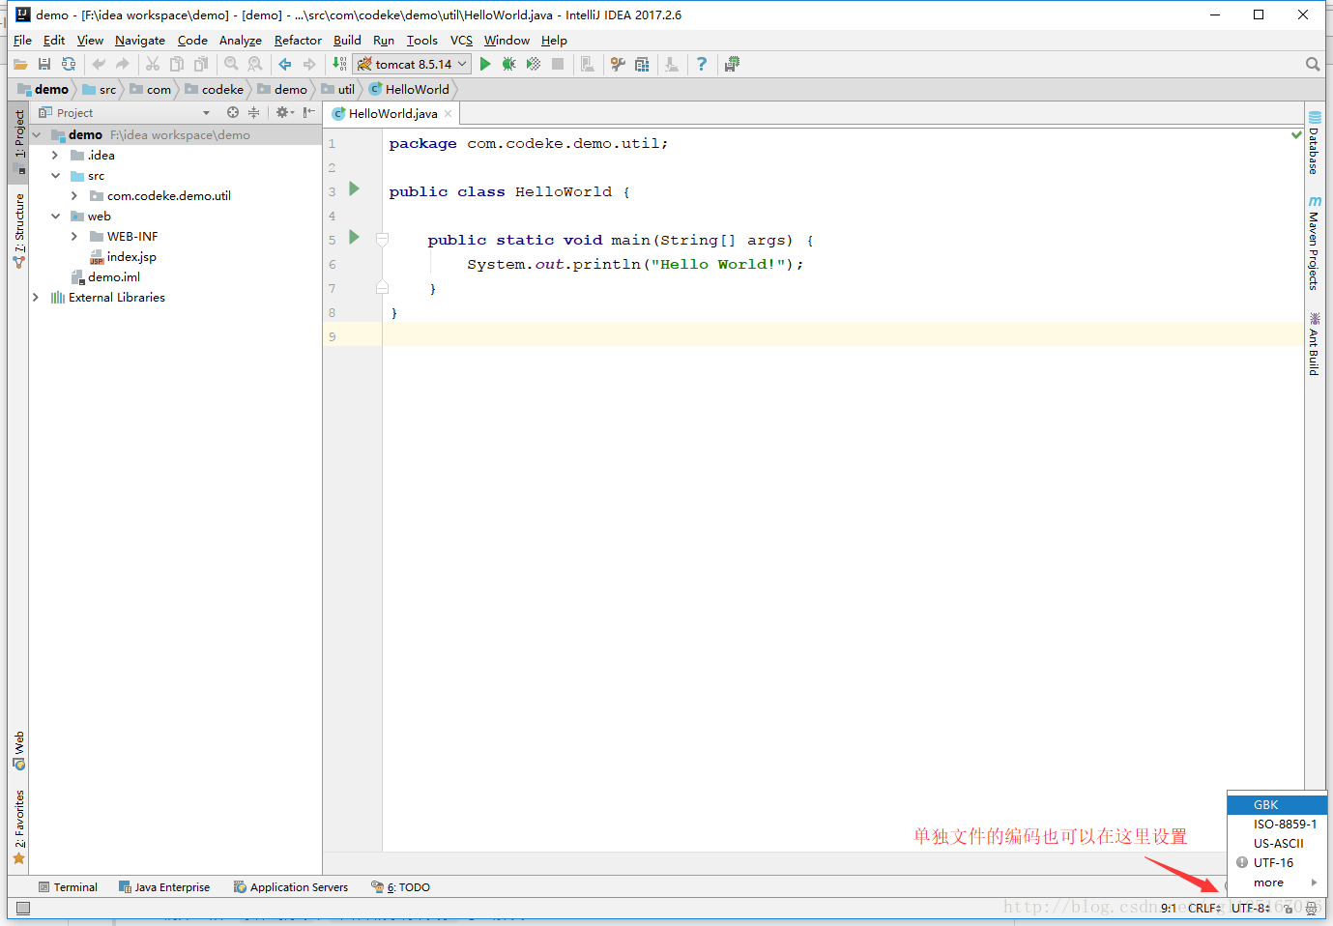Click the green Run button in the toolbar
This screenshot has width=1333, height=926.
(485, 64)
